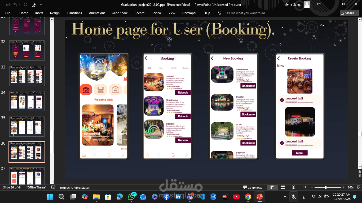This screenshot has height=203, width=362.
Task: Toggle the muted microphone tray icon
Action: pyautogui.click(x=293, y=197)
